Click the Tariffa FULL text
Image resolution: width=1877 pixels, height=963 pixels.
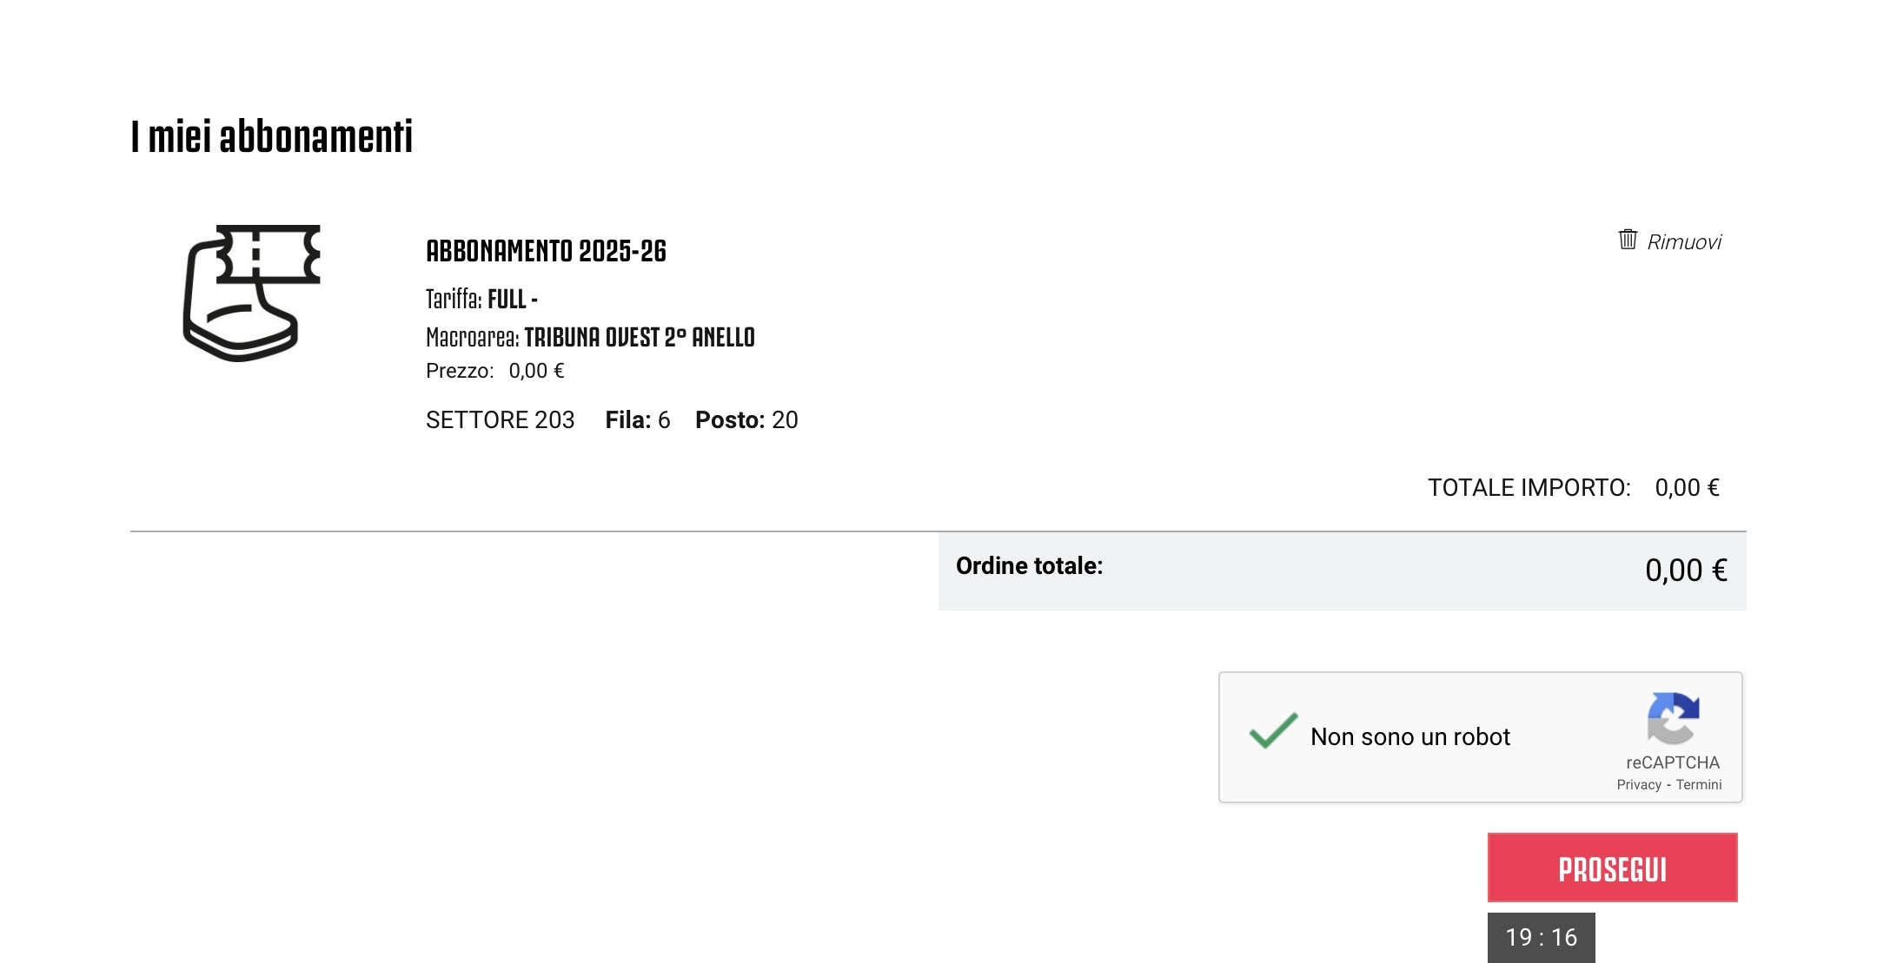pyautogui.click(x=481, y=300)
